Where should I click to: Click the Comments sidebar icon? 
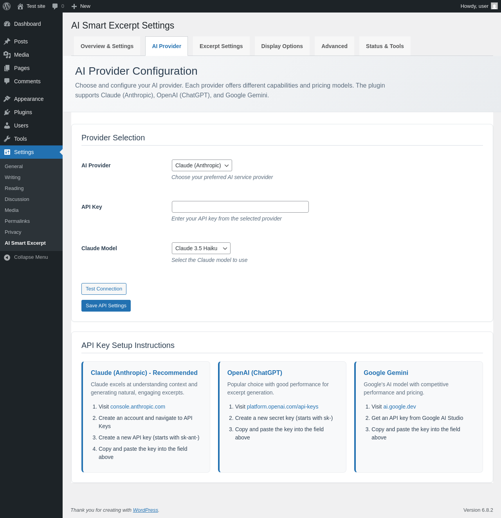(x=7, y=81)
